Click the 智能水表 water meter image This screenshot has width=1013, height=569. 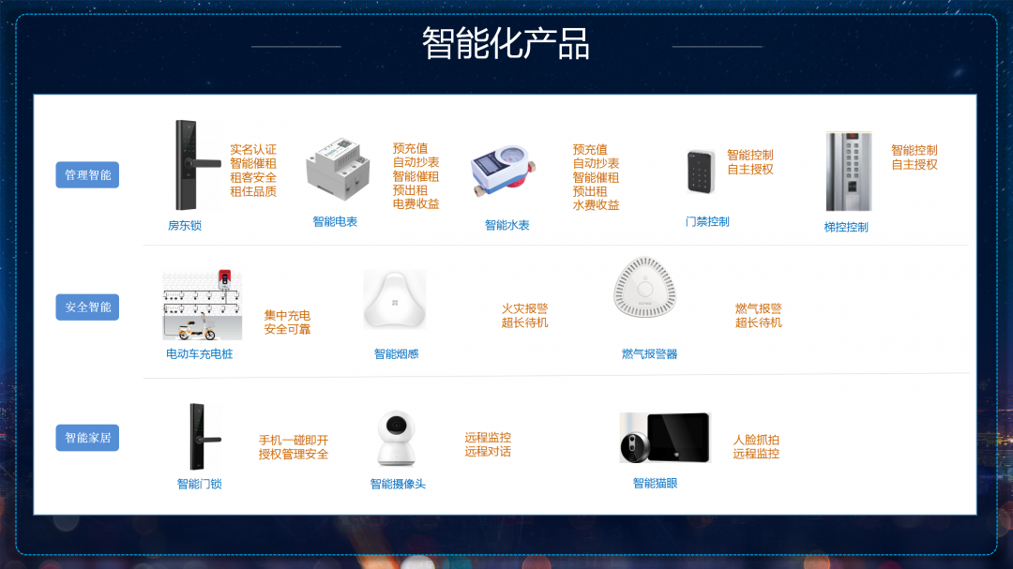pyautogui.click(x=504, y=171)
